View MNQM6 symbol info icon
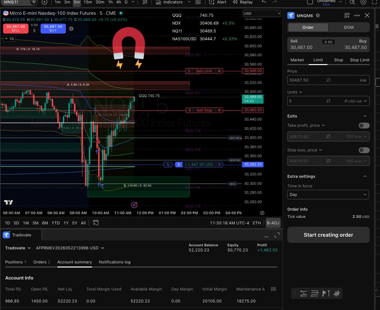Screen dimensions: 380x310 click(x=318, y=15)
